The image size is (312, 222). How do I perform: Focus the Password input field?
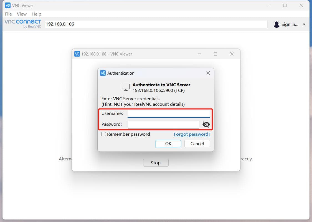[163, 124]
